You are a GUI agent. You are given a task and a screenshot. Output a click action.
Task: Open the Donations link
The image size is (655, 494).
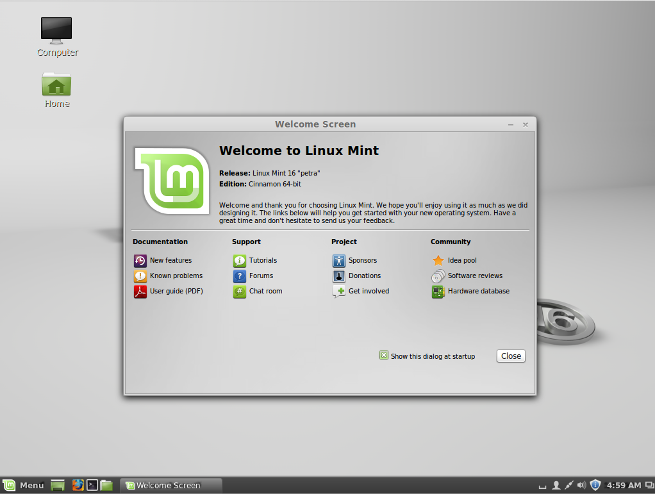click(x=365, y=276)
